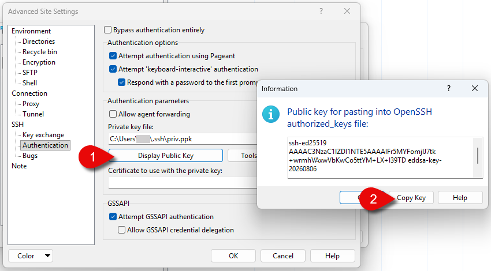Click the Copy Key button
Screen dimensions: 491x271
click(411, 198)
